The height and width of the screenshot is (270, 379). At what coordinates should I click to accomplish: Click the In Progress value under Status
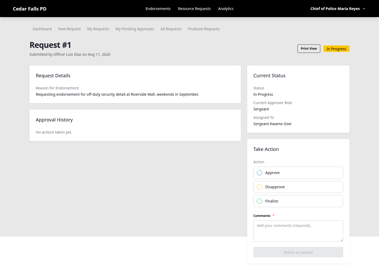263,94
